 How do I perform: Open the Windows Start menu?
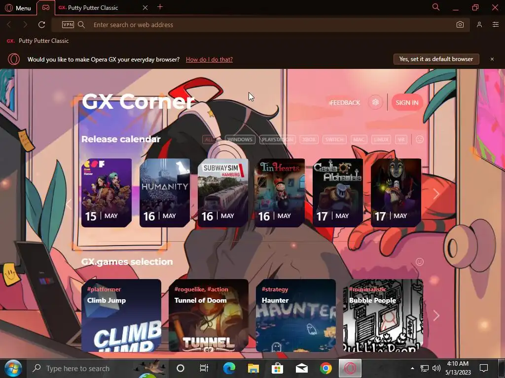(x=13, y=368)
